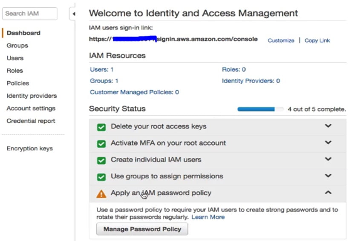
Task: Open the Groups: 1 resource link
Action: pyautogui.click(x=104, y=81)
